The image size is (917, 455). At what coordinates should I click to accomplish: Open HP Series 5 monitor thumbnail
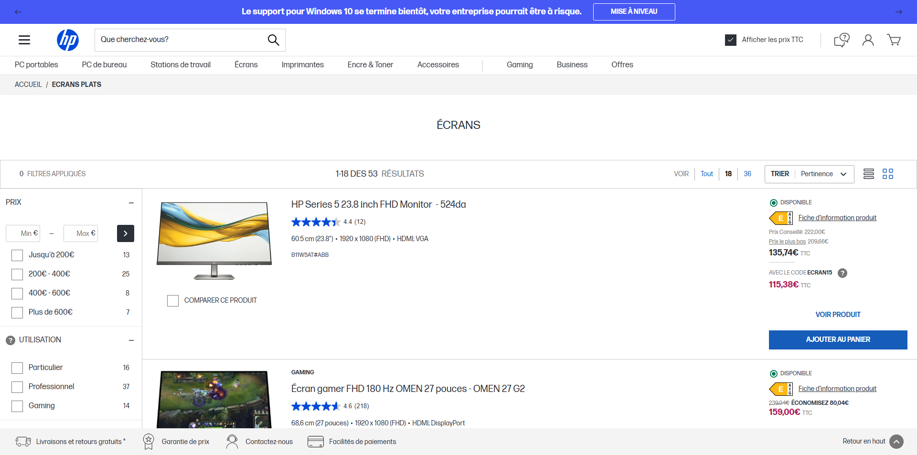(x=214, y=241)
